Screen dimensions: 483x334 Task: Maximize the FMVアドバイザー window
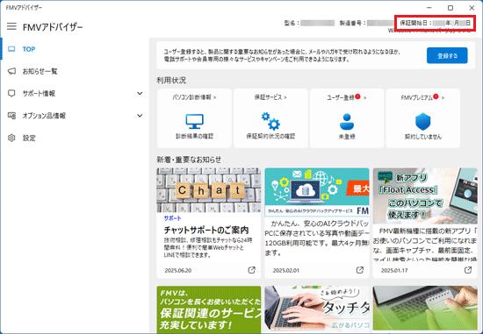451,8
